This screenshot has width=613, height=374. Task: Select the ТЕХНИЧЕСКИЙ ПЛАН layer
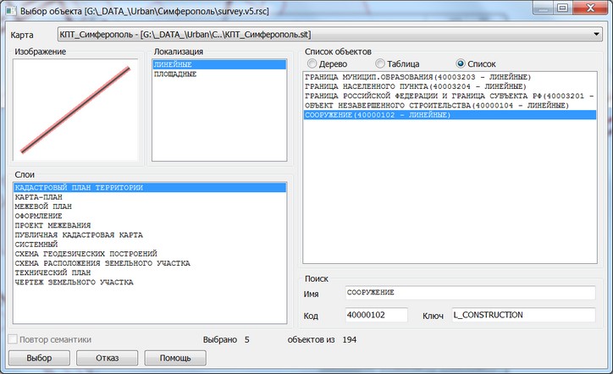point(52,272)
